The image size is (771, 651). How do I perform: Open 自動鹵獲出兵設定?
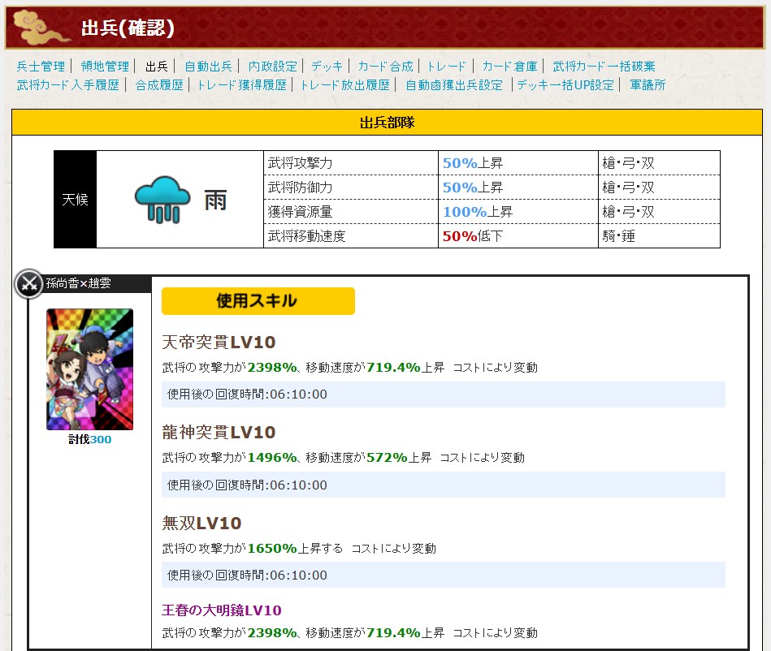coord(454,84)
